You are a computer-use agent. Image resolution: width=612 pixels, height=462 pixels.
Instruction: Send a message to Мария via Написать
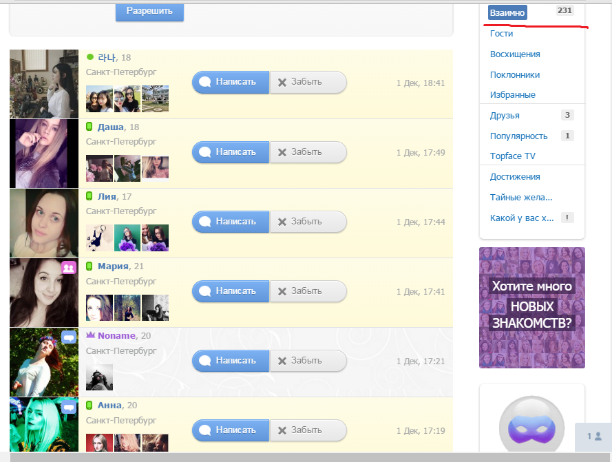(x=231, y=291)
